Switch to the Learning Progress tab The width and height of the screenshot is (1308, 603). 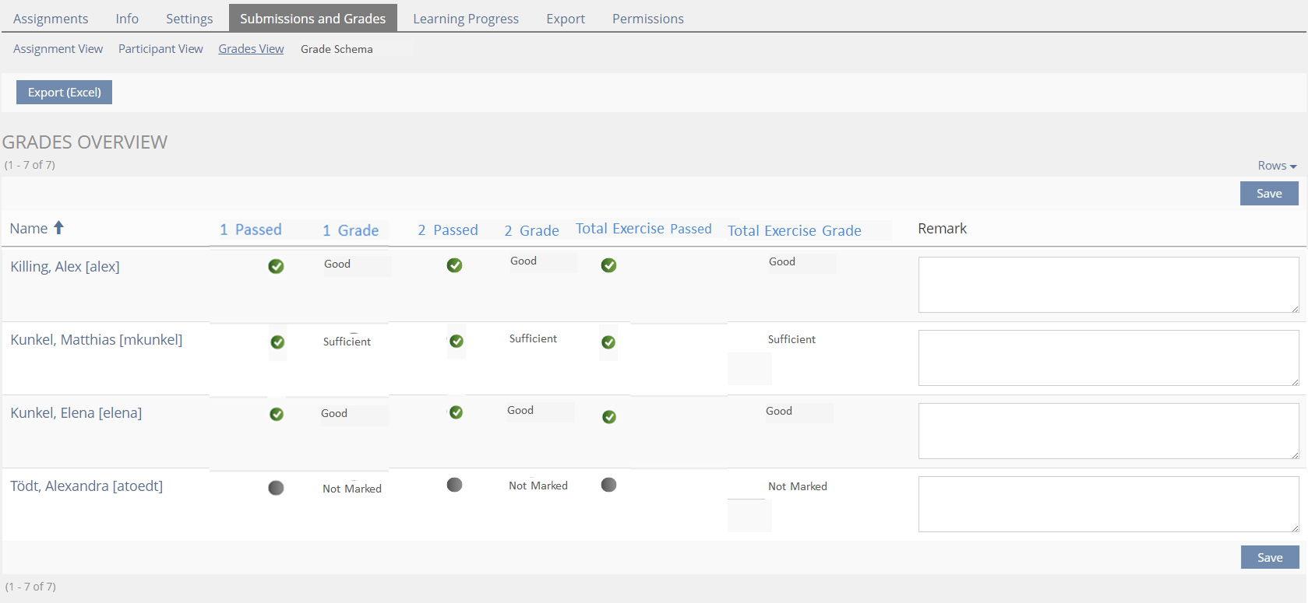point(465,19)
